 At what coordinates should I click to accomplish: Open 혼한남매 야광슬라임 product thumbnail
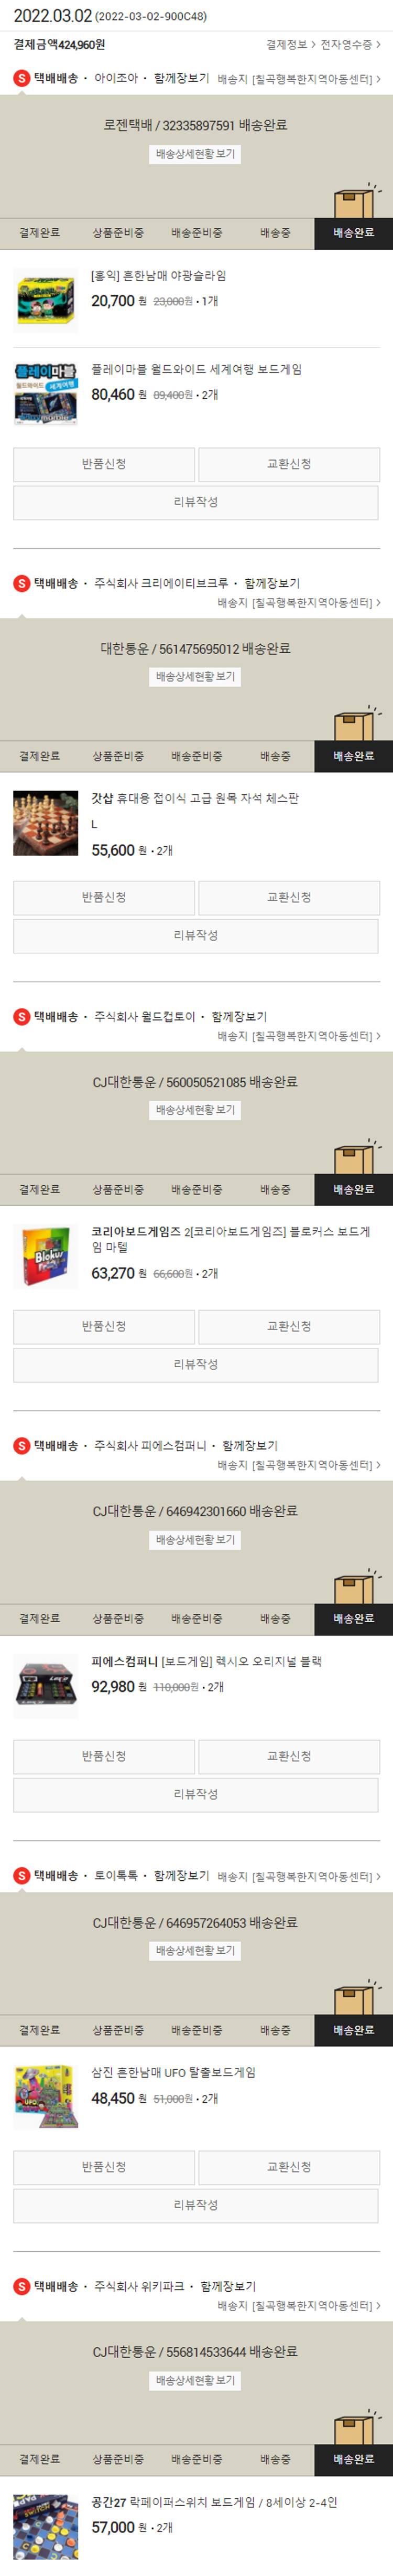(x=45, y=300)
